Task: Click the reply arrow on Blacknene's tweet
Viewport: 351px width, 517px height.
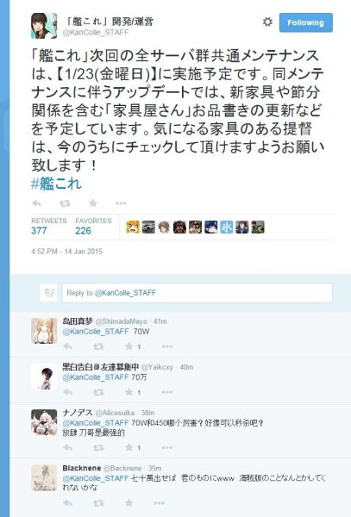Action: [x=67, y=503]
